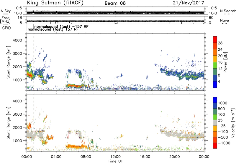Select the 3000 tick in the velocity panel
236x163 pixels.
coord(17,114)
